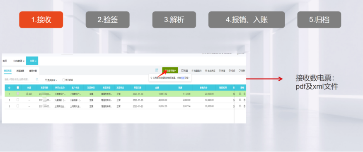This screenshot has width=363, height=152.
Task: Delete the first invoice row via trash icon
Action: point(244,94)
